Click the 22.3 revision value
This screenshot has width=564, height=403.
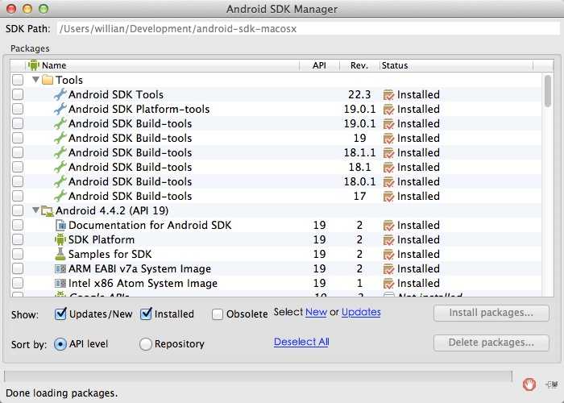[359, 94]
